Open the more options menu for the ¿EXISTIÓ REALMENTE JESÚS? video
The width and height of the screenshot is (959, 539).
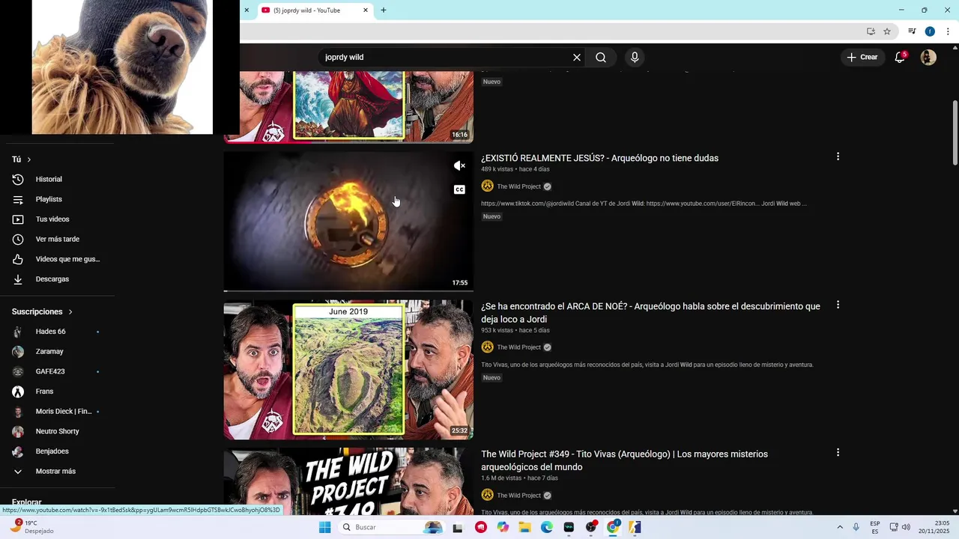click(838, 156)
